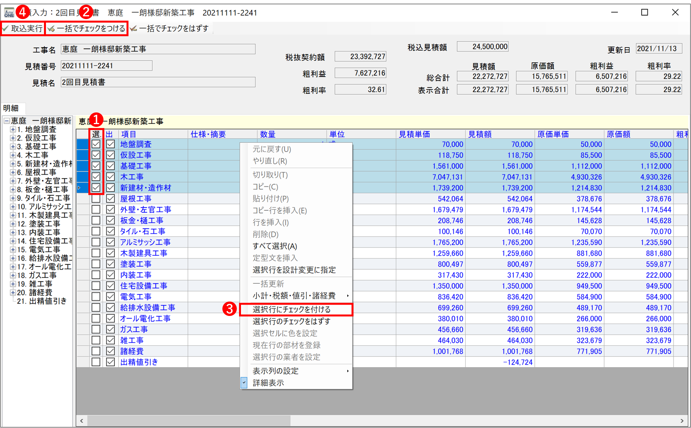
Task: Click the 見積名 input field
Action: point(158,82)
